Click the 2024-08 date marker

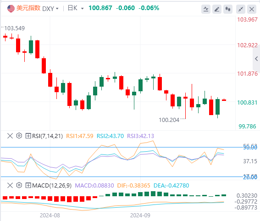pyautogui.click(x=50, y=215)
